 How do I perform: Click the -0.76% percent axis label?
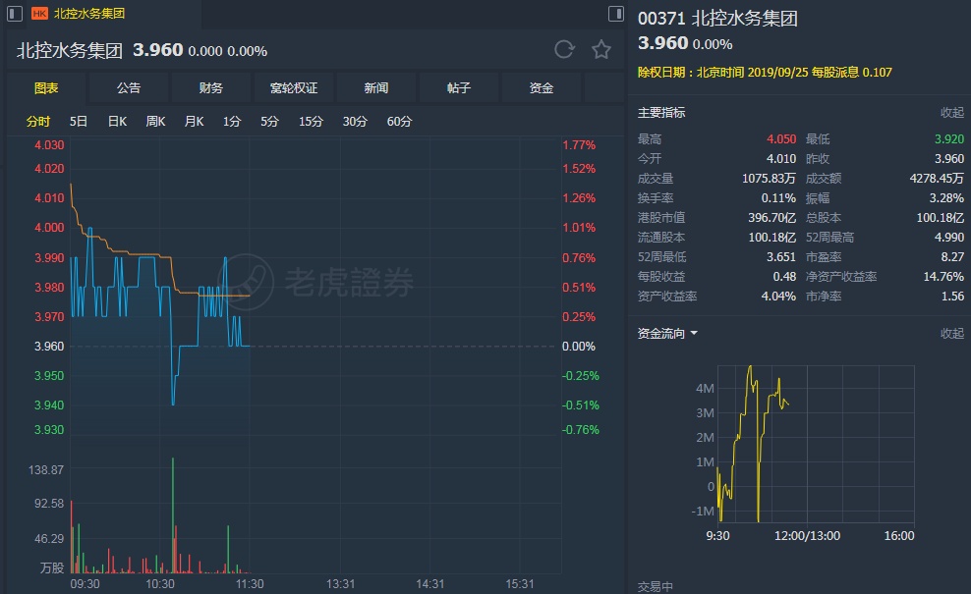pos(580,429)
